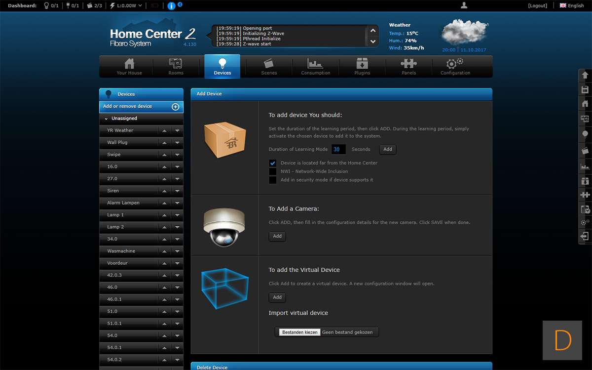The height and width of the screenshot is (370, 592).
Task: Open the Your House tab icon
Action: click(129, 64)
